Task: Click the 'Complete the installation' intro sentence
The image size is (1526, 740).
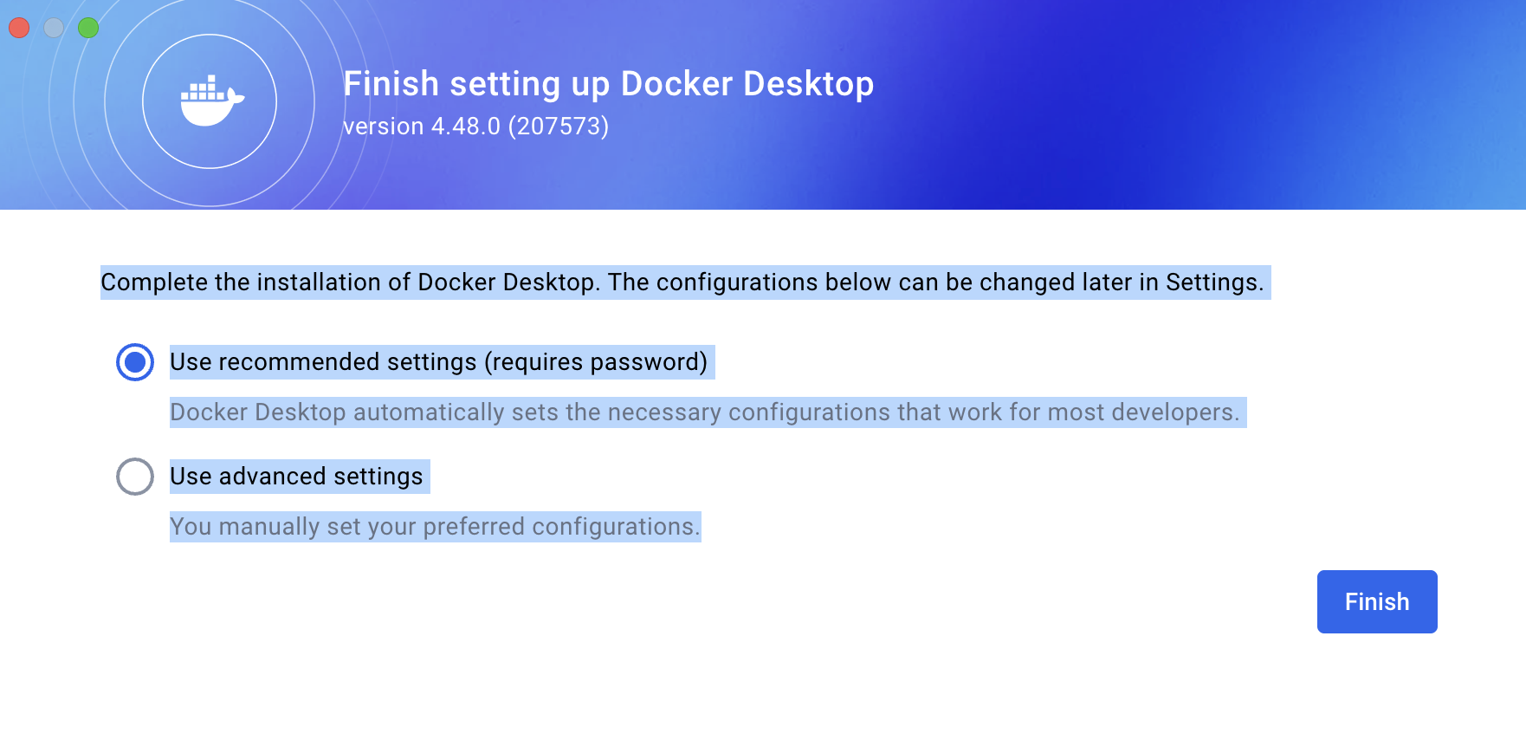Action: (682, 282)
